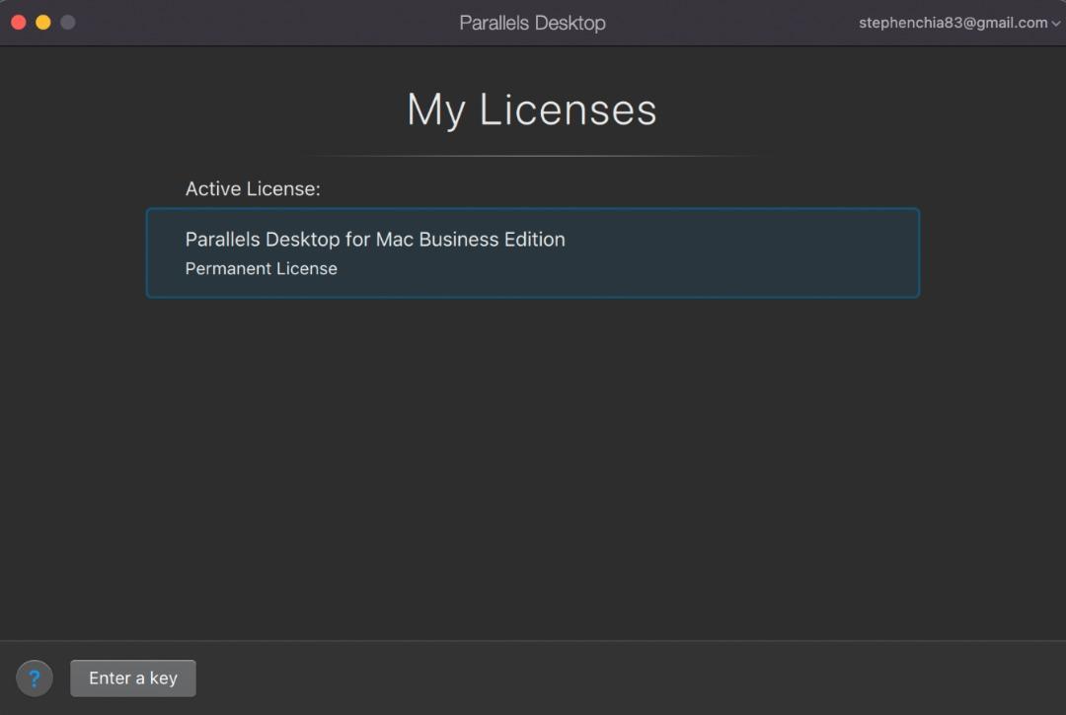Click the Enter a key button
Image resolution: width=1066 pixels, height=715 pixels.
[x=133, y=678]
